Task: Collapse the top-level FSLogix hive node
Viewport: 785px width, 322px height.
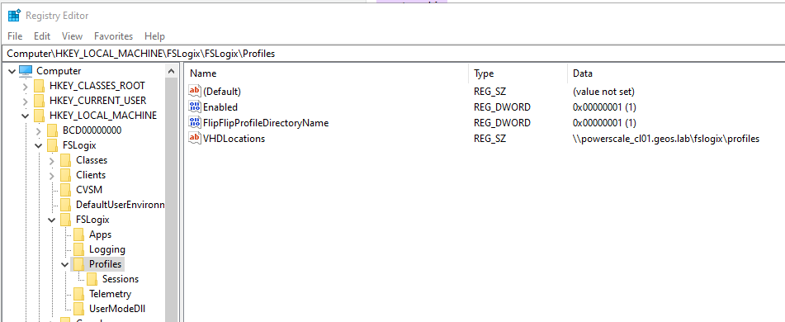Action: [x=39, y=146]
